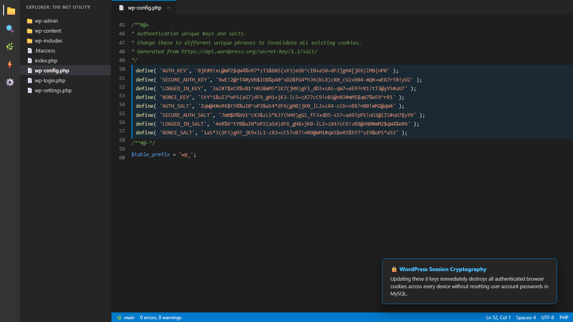573x322 pixels.
Task: Click the LOGGED_IN_KEY define line
Action: point(276,88)
